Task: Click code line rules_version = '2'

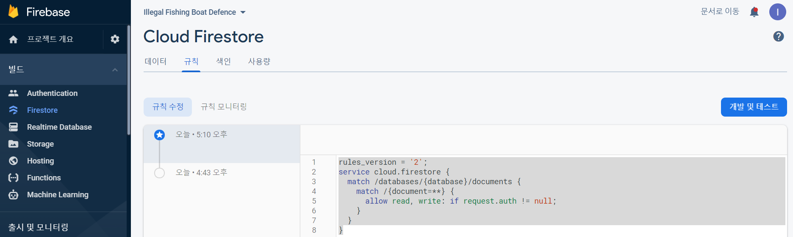Action: pyautogui.click(x=383, y=162)
